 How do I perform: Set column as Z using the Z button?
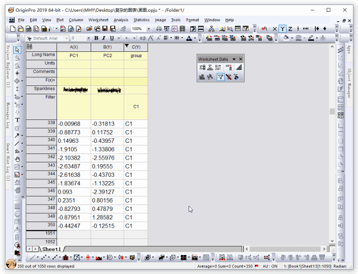(290, 28)
